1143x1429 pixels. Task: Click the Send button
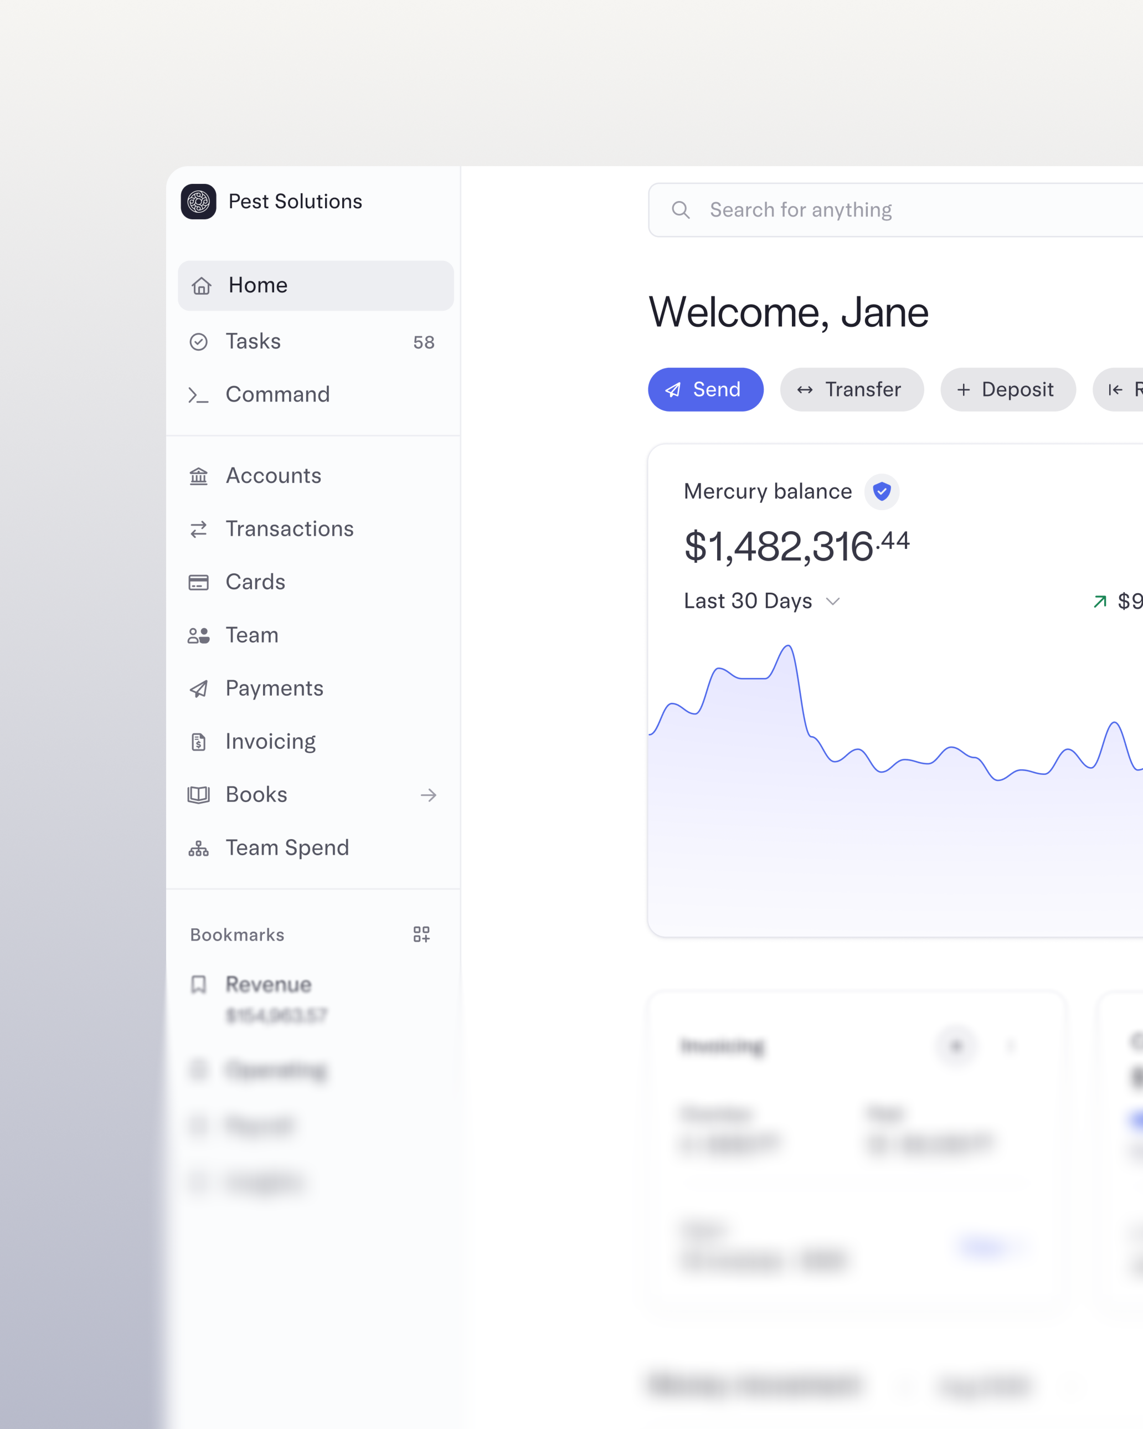click(706, 390)
